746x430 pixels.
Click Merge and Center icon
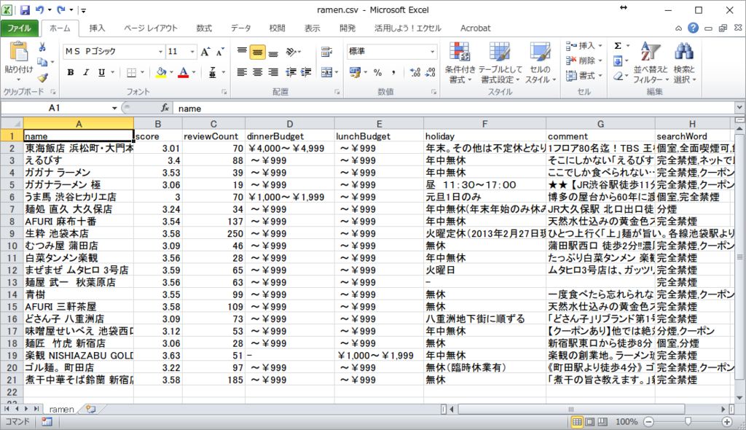(x=326, y=72)
